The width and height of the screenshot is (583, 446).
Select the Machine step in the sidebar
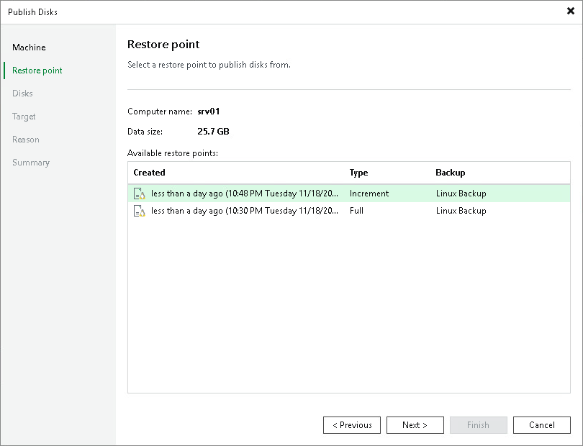click(x=29, y=47)
